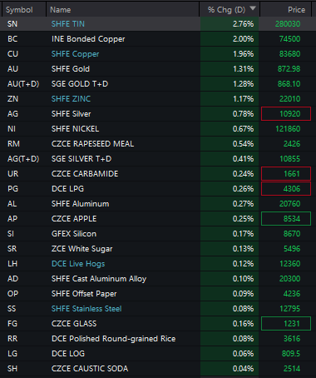Click SGE SILVER T+D name
The width and height of the screenshot is (316, 378).
pos(81,159)
